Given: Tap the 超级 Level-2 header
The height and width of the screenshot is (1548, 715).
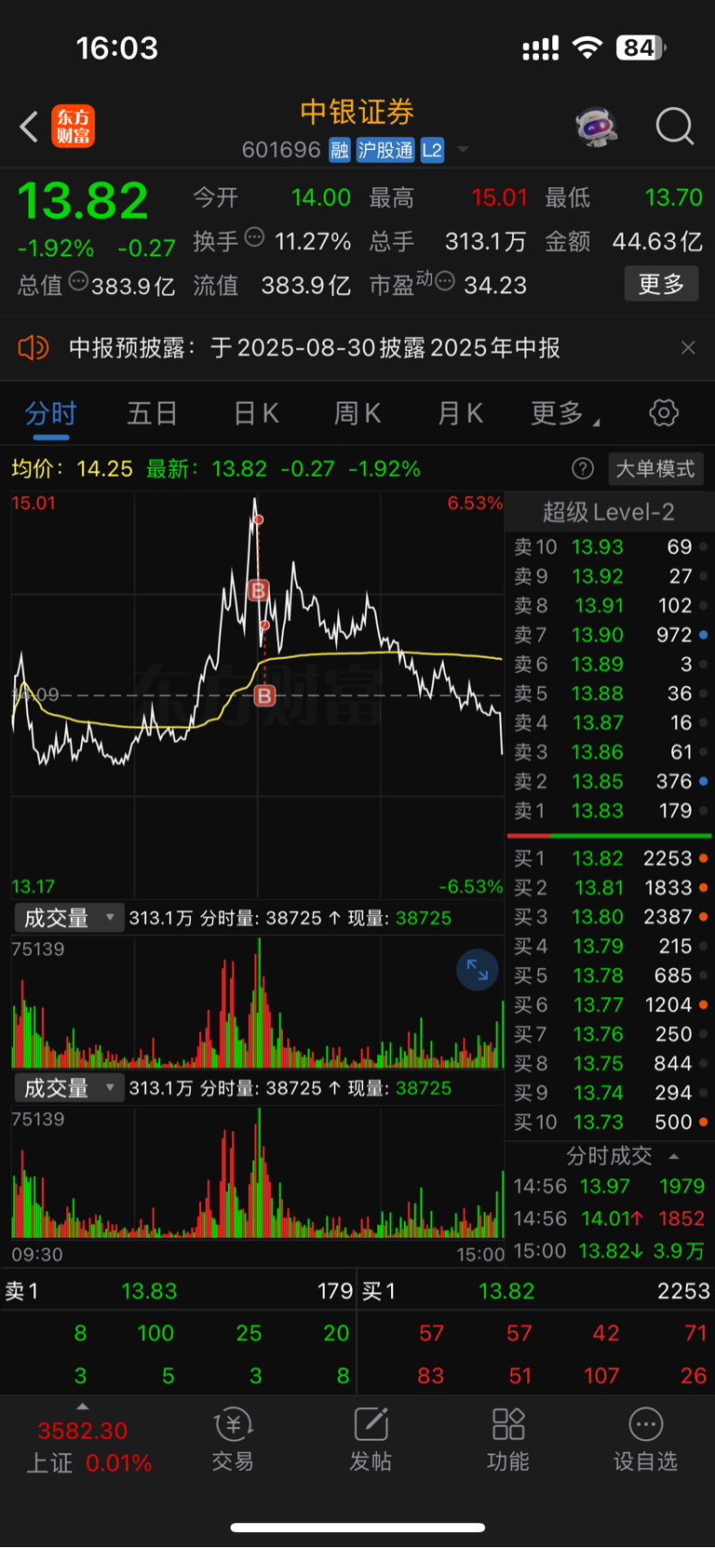Looking at the screenshot, I should click(x=609, y=512).
